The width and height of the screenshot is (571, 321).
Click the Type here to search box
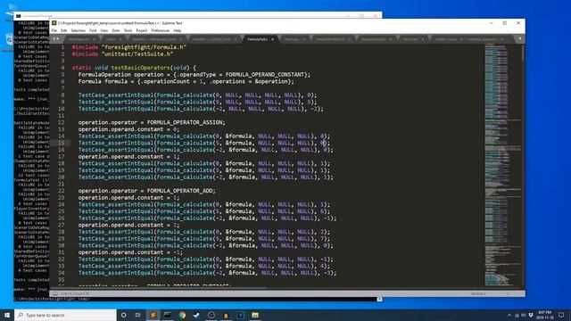[65, 315]
